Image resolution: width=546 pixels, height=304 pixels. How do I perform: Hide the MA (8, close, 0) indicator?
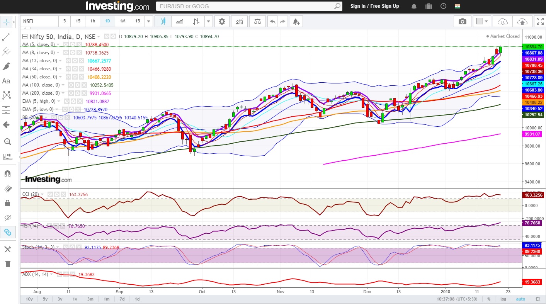pyautogui.click(x=67, y=53)
